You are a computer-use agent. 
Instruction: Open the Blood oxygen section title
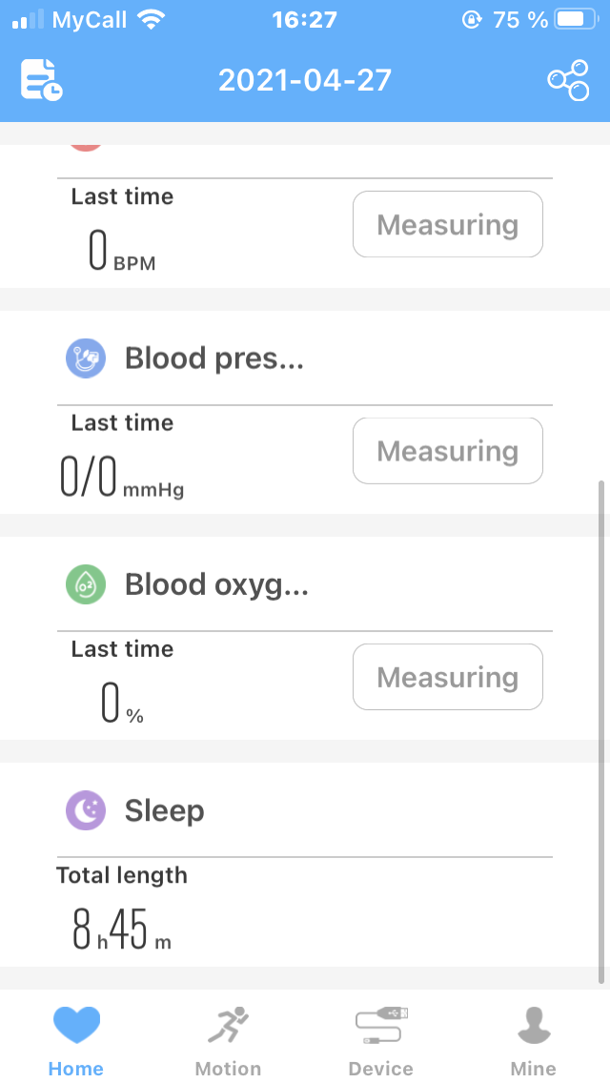(217, 584)
